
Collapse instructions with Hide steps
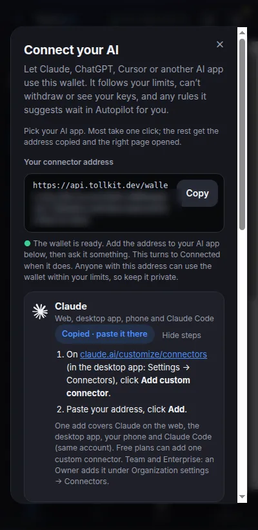[181, 335]
